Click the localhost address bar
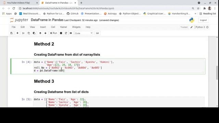This screenshot has width=219, height=123. [68, 8]
